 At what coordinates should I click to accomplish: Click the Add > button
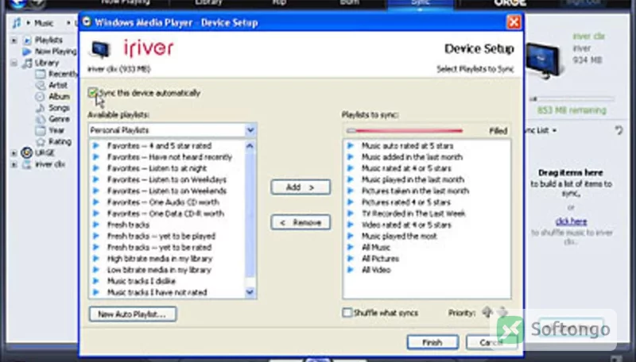click(x=301, y=187)
